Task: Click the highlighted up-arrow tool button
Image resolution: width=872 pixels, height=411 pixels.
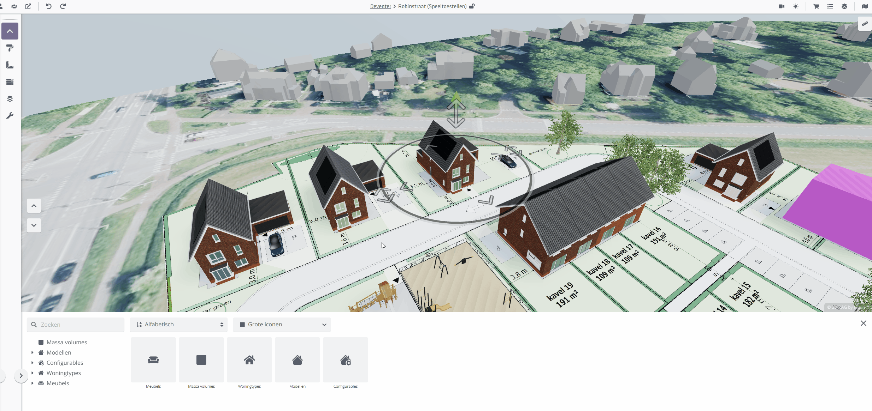Action: (10, 31)
